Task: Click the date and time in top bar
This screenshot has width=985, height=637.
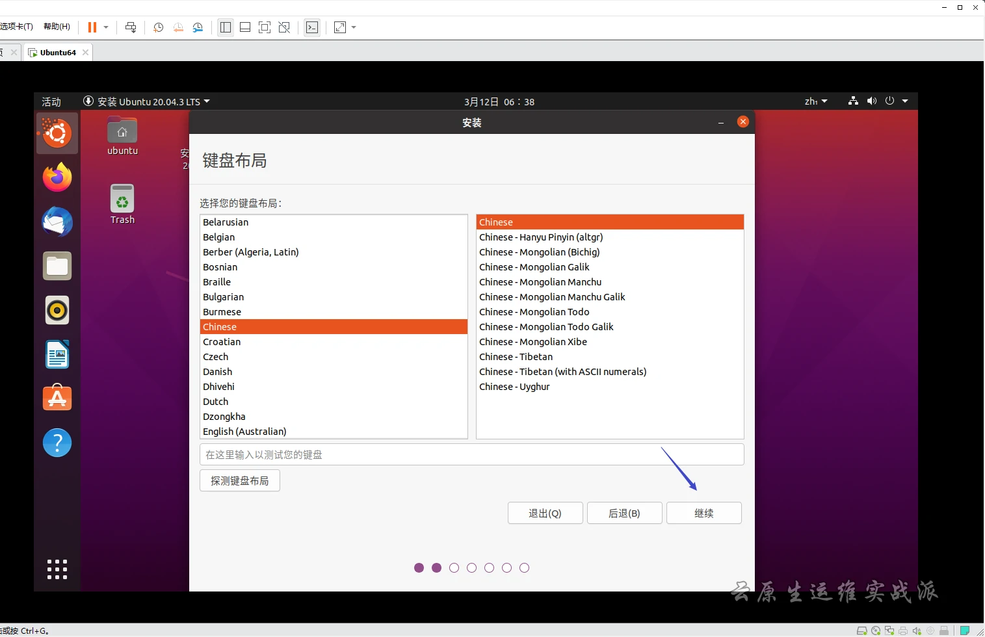Action: [499, 101]
